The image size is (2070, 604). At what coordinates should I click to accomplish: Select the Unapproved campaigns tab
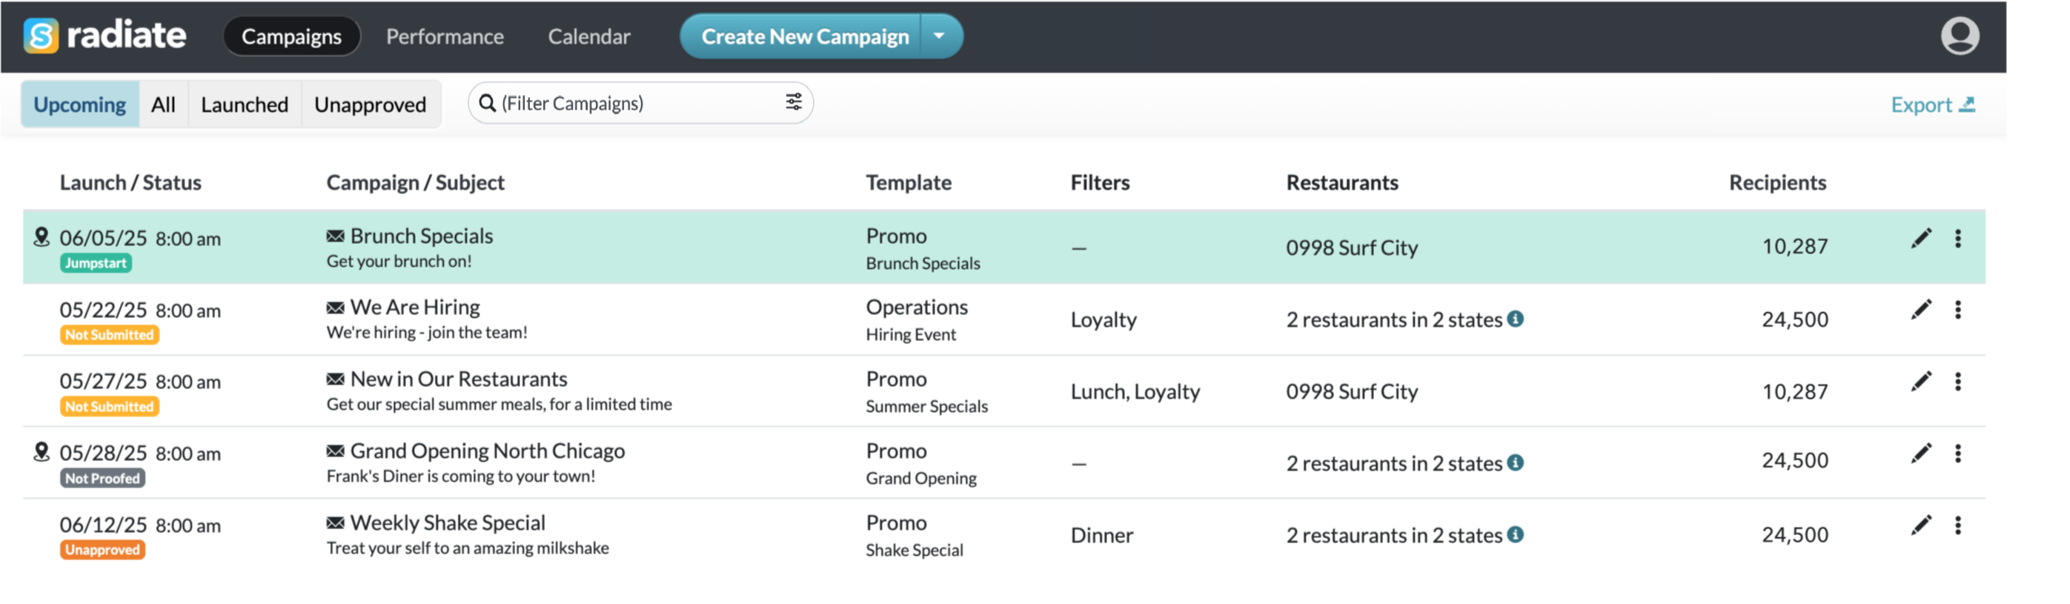click(x=370, y=104)
